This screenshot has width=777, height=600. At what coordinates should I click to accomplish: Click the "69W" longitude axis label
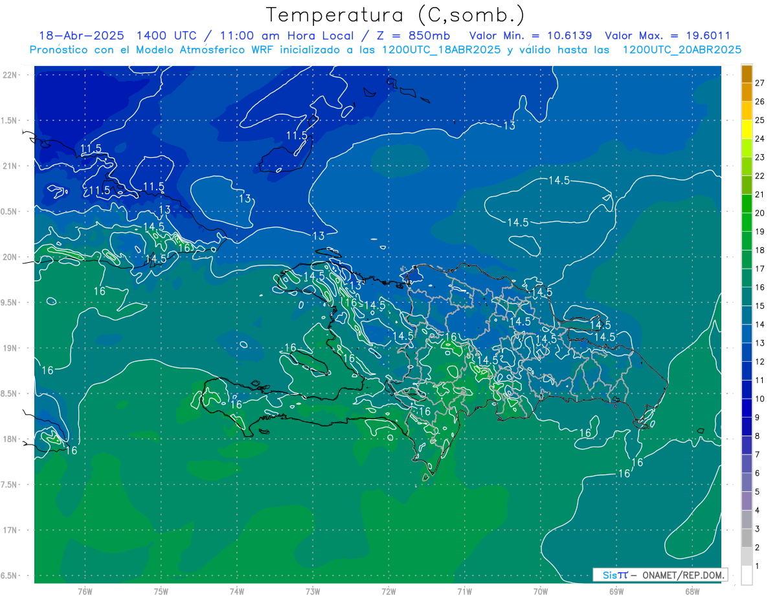click(616, 592)
